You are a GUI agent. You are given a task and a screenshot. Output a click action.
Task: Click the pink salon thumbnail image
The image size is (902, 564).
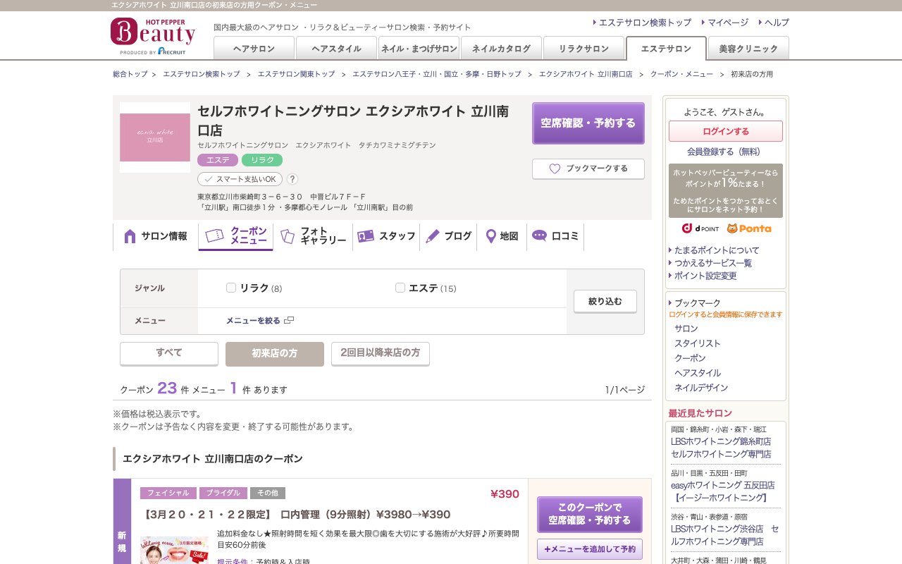point(154,137)
